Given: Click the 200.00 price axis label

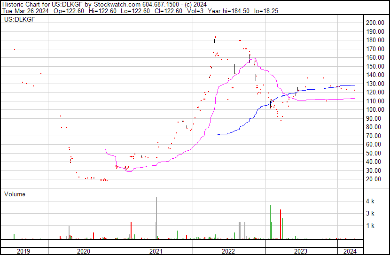Looking at the screenshot, I should [375, 23].
